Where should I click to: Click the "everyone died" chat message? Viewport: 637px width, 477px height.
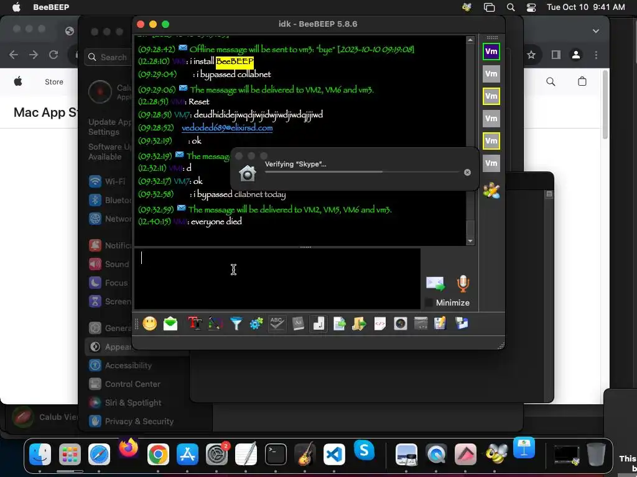click(216, 222)
